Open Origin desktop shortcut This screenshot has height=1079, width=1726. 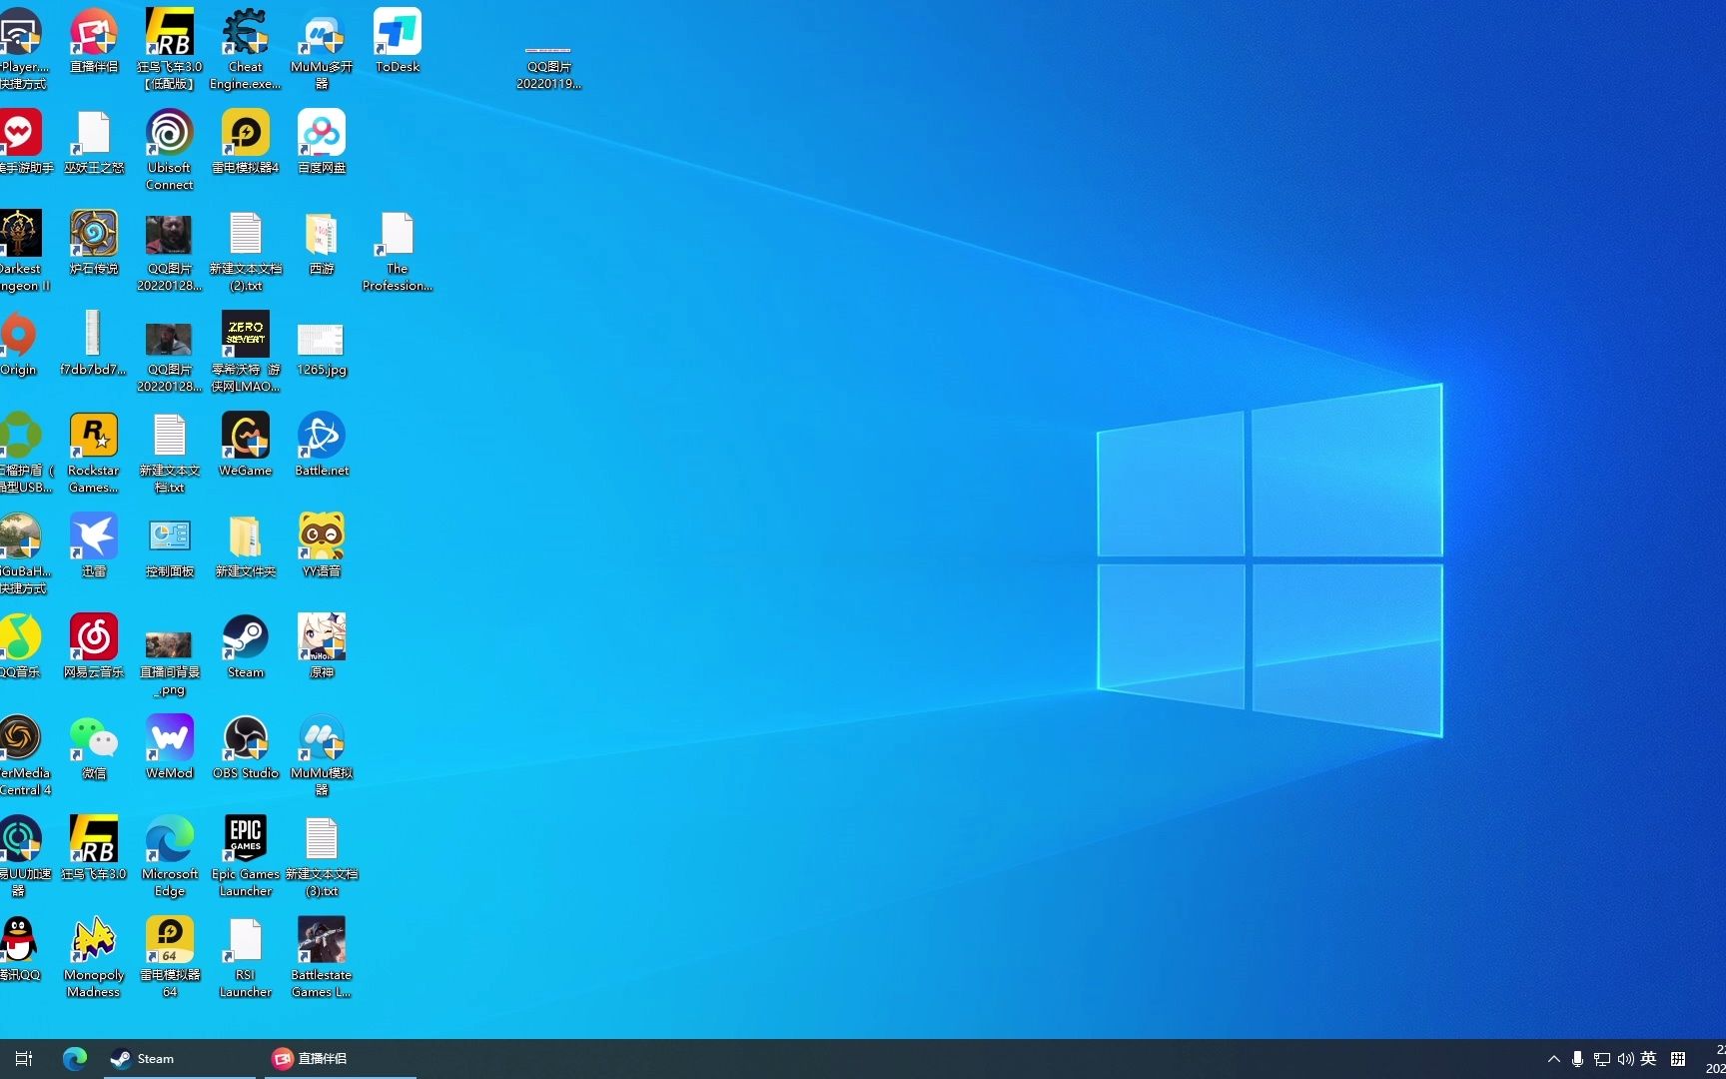18,343
